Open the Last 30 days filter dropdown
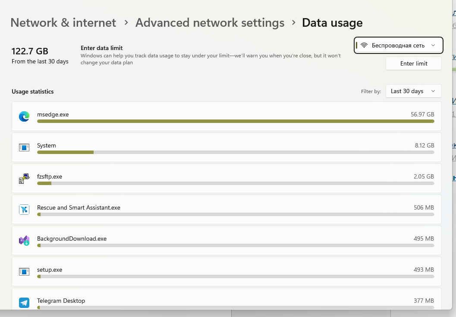 [x=414, y=91]
